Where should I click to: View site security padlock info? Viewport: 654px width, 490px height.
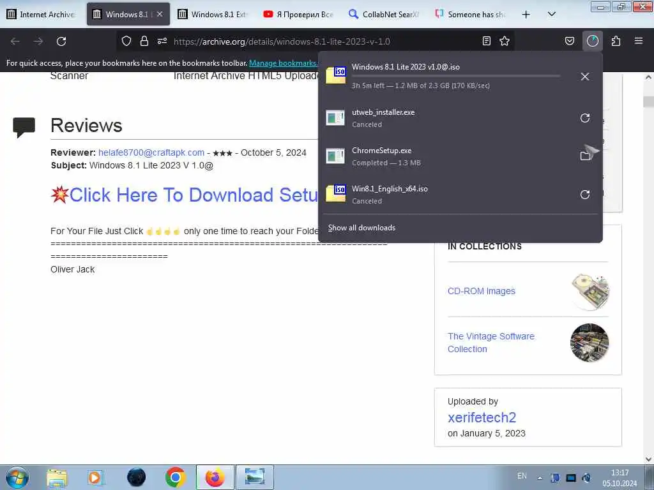pos(144,41)
